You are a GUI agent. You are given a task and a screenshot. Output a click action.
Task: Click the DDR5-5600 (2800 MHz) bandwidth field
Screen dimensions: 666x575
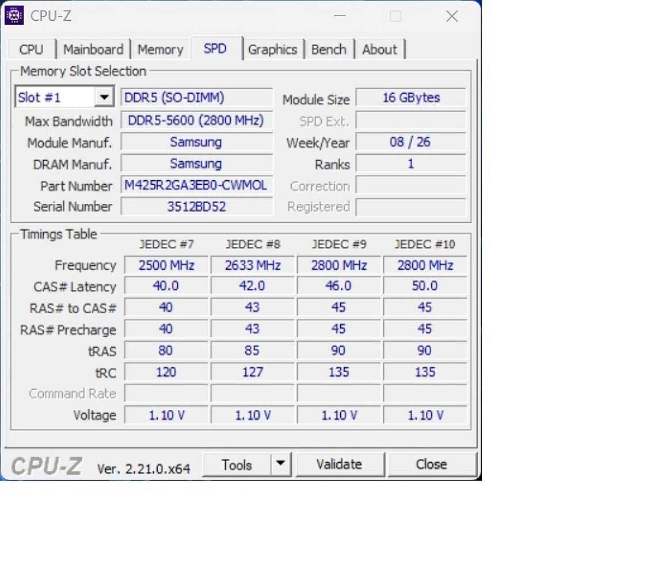(x=196, y=120)
